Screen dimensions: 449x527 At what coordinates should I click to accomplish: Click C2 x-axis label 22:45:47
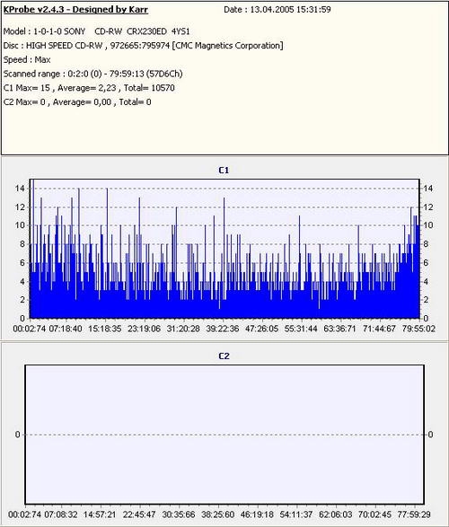pos(139,514)
